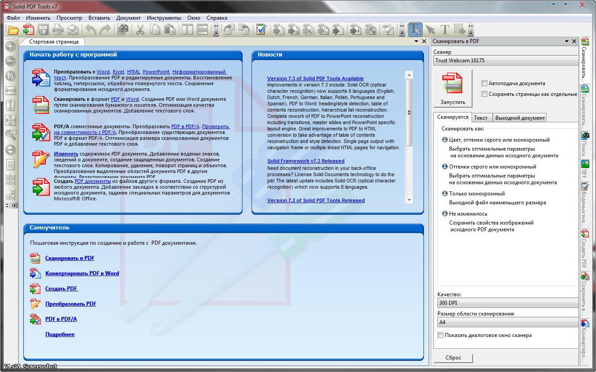596x372 pixels.
Task: Open the A4 scan area size dropdown
Action: tap(508, 322)
